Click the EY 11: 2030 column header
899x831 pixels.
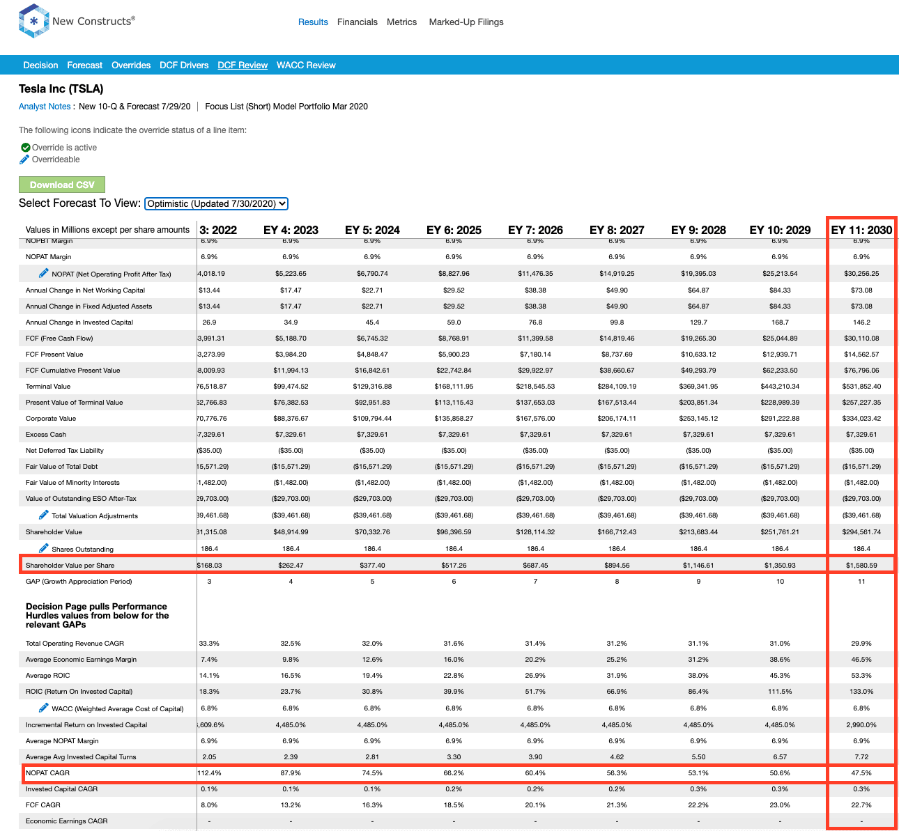tap(861, 230)
